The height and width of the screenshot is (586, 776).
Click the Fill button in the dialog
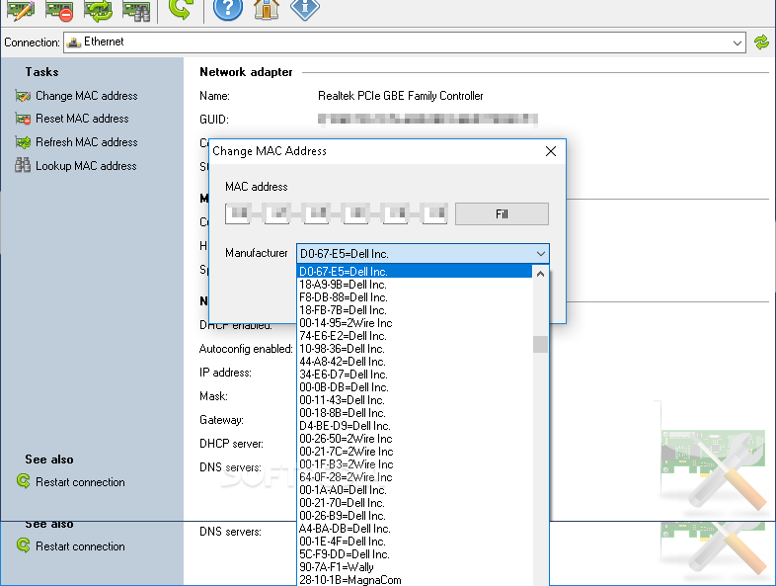pos(502,214)
